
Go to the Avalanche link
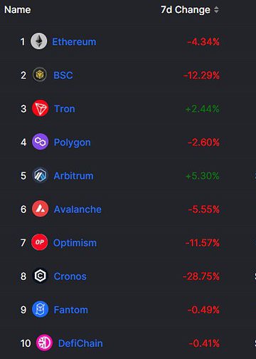tap(78, 209)
